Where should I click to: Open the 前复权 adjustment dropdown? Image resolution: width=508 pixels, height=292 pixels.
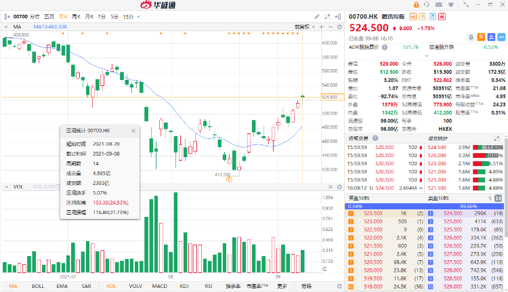point(305,27)
